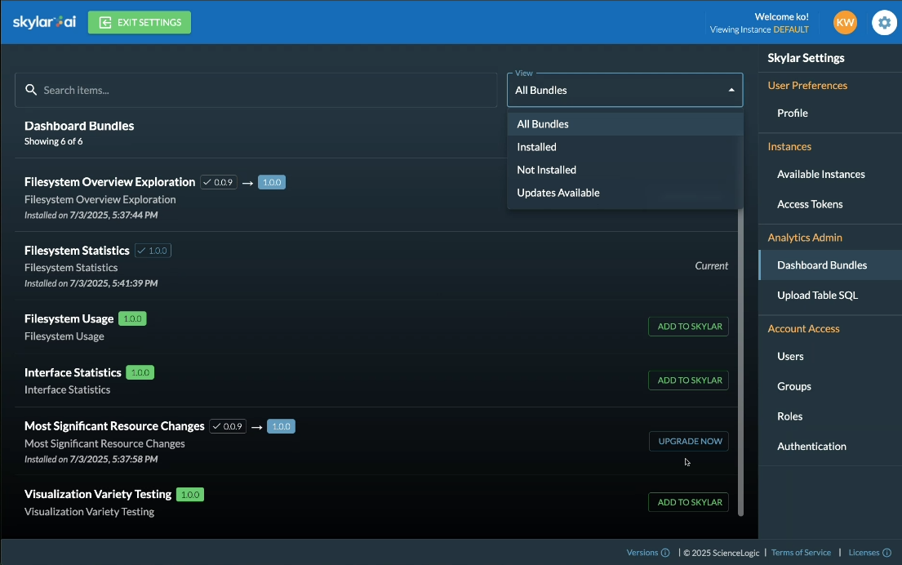Click Most Significant Resource Changes title
Image resolution: width=902 pixels, height=565 pixels.
coord(114,426)
